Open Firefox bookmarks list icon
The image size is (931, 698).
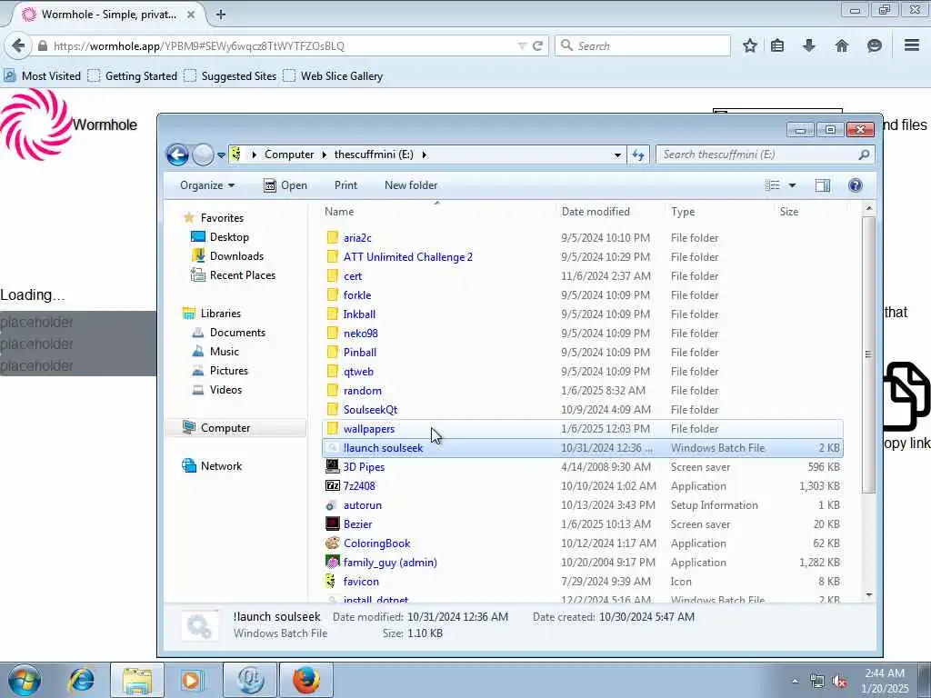[777, 45]
